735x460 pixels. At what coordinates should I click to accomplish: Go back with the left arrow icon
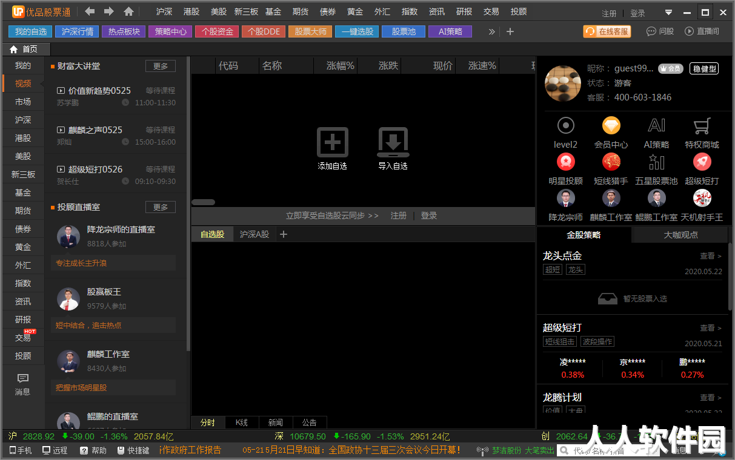pyautogui.click(x=90, y=11)
